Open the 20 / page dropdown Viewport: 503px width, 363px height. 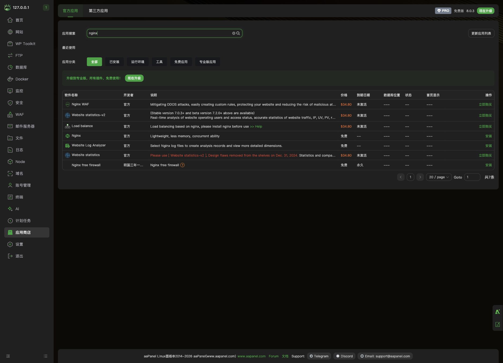coord(439,177)
